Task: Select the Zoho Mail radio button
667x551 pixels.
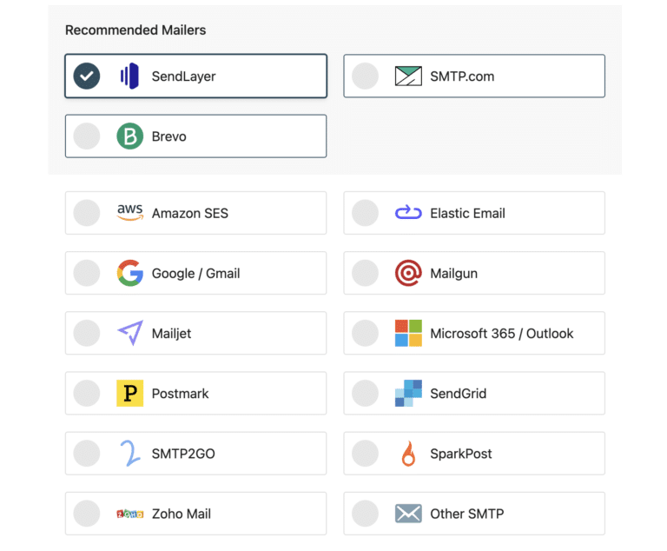Action: [x=87, y=514]
